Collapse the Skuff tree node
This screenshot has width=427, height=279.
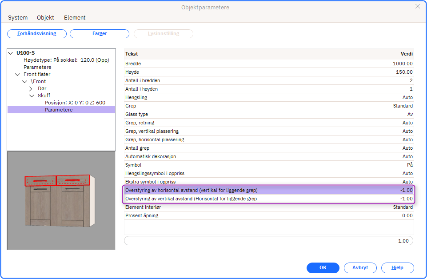[x=32, y=96]
